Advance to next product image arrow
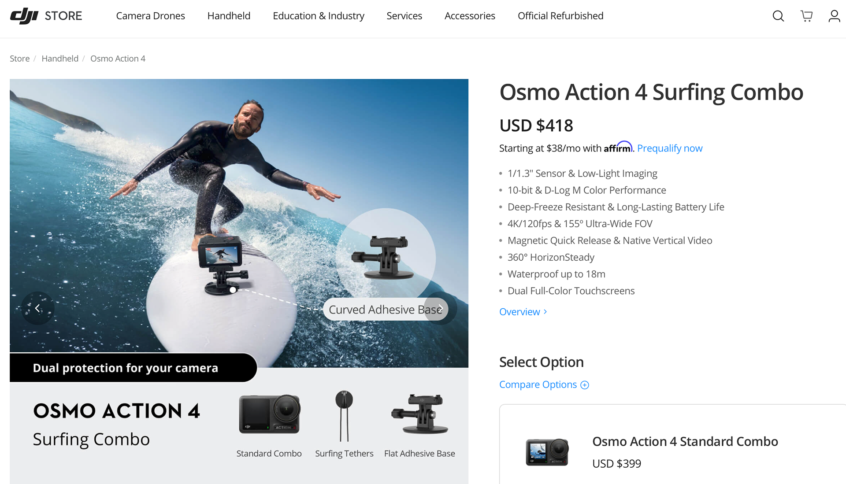 coord(440,308)
